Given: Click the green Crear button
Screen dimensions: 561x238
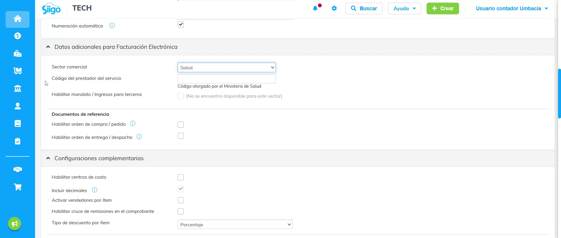Looking at the screenshot, I should (x=443, y=8).
